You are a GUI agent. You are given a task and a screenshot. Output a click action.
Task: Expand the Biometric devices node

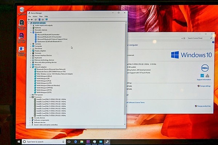31,30
